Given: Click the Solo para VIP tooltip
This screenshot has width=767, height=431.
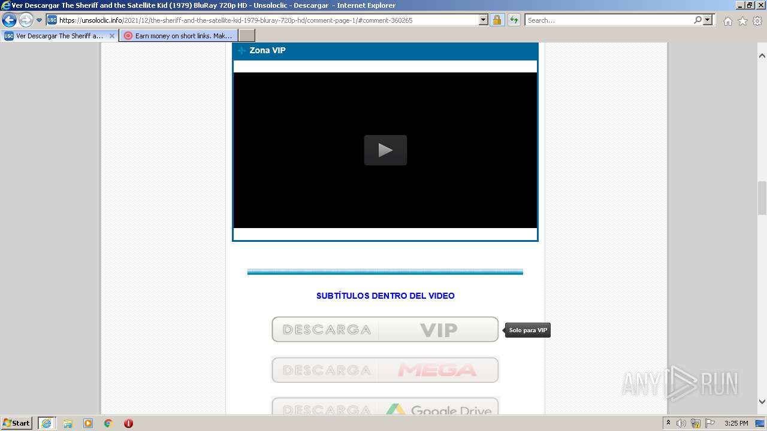Looking at the screenshot, I should [x=528, y=330].
